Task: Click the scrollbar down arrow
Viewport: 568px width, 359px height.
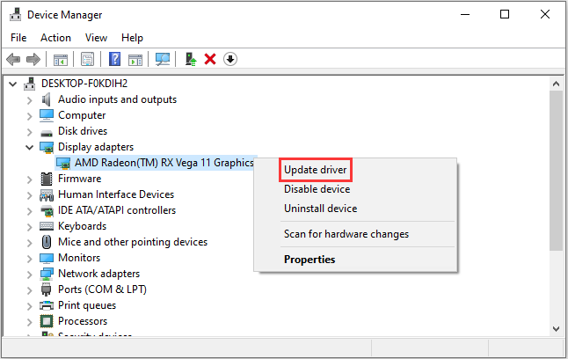Action: (556, 329)
